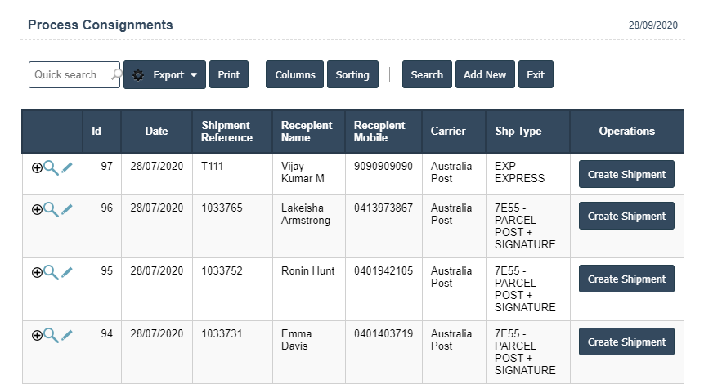Open the magnifier icon for Emma Davis row

(x=51, y=335)
